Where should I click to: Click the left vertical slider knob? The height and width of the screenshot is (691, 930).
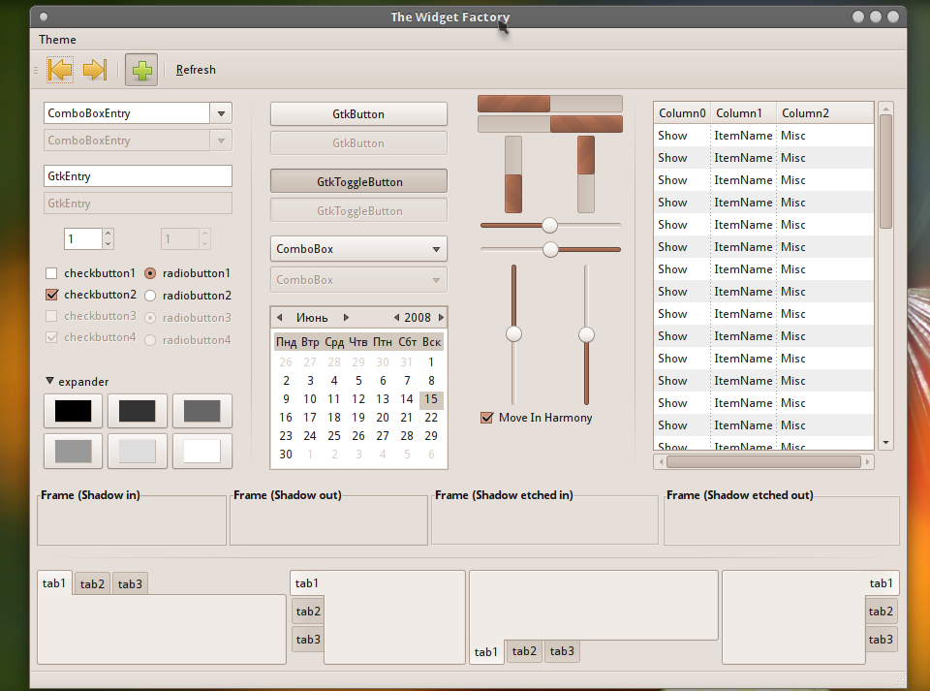point(513,334)
